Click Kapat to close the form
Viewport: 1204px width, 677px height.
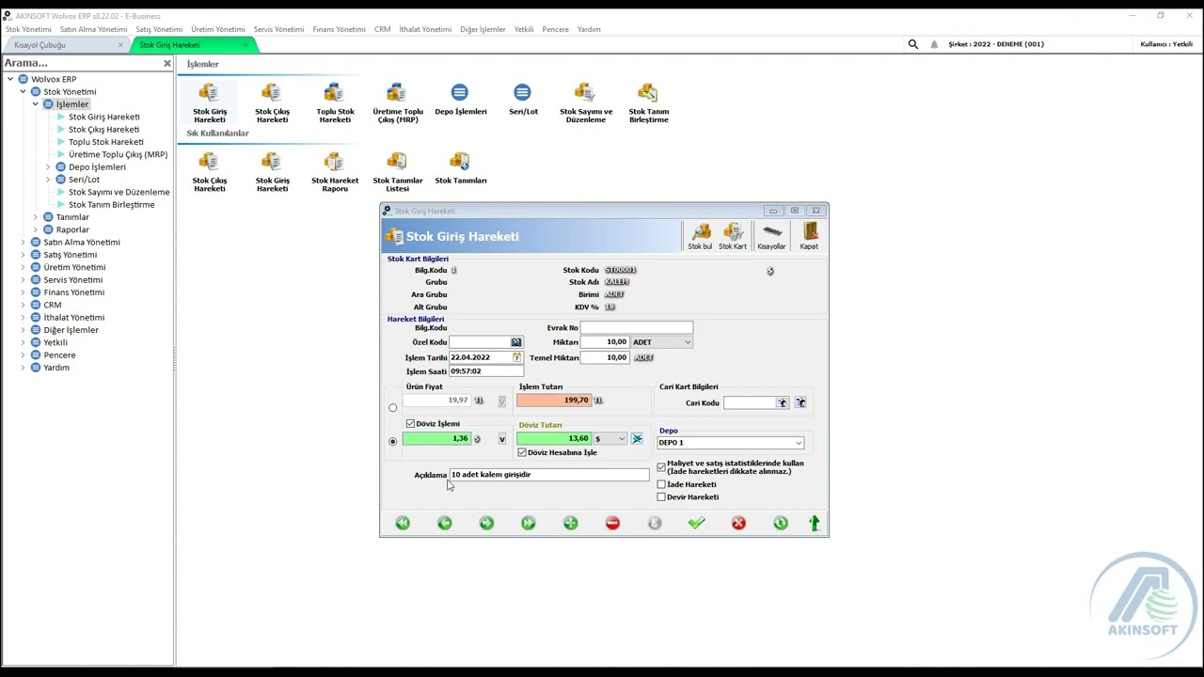coord(809,236)
